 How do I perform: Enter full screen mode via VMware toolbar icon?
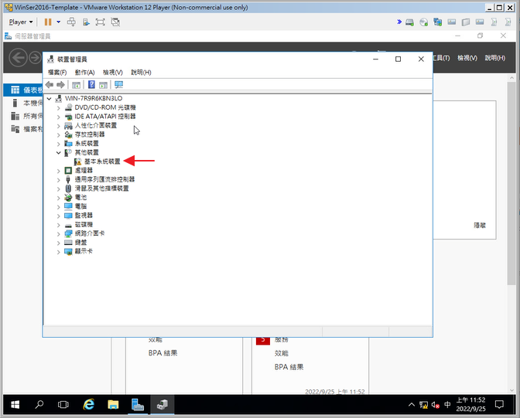[x=100, y=22]
